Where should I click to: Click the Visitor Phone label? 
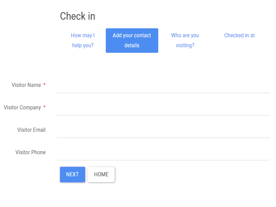pyautogui.click(x=30, y=152)
